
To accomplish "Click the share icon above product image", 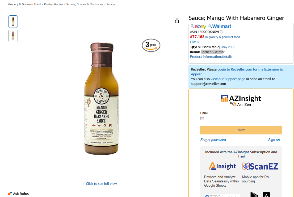I will click(177, 21).
